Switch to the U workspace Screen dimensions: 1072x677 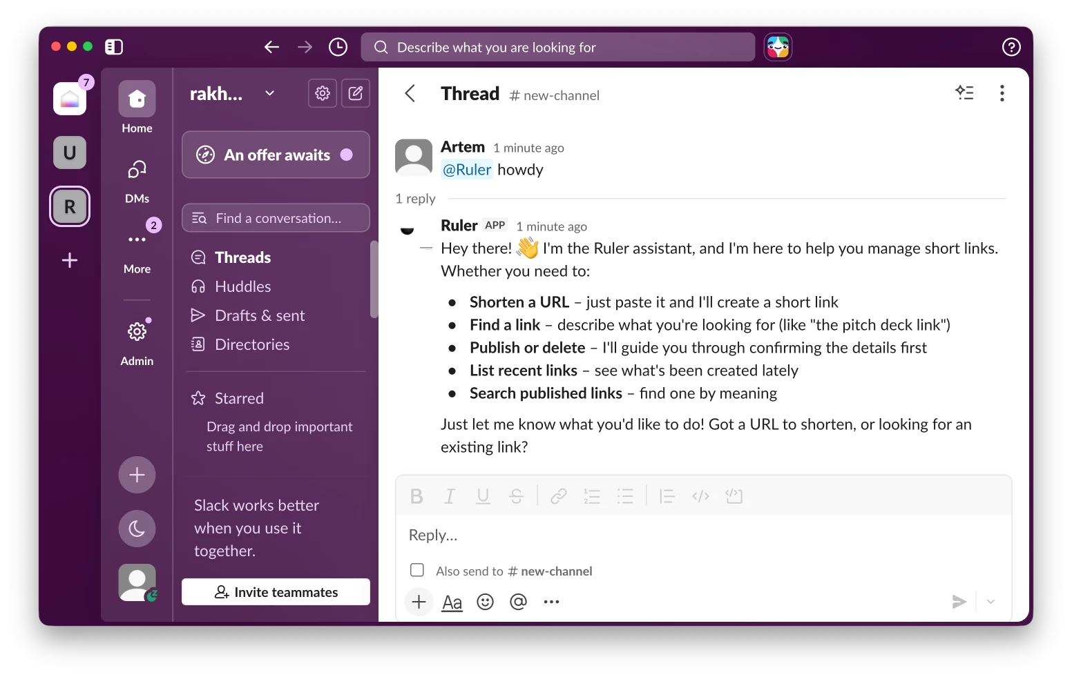point(70,153)
